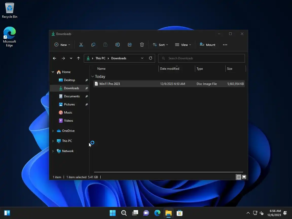292x219 pixels.
Task: Launch Microsoft Edge from taskbar
Action: tap(157, 213)
